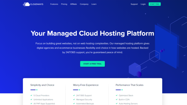Click the checkmark beside Managed Security
187x105 pixels.
74,99
